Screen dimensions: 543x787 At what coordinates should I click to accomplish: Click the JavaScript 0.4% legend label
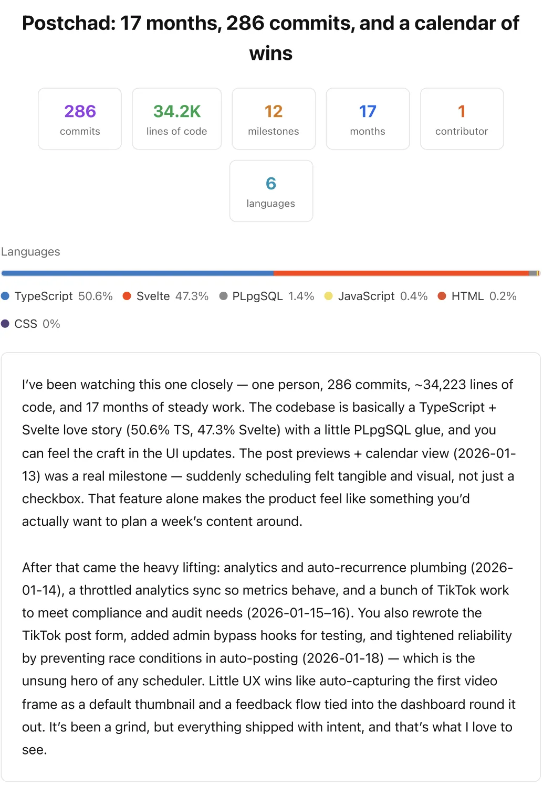click(383, 296)
